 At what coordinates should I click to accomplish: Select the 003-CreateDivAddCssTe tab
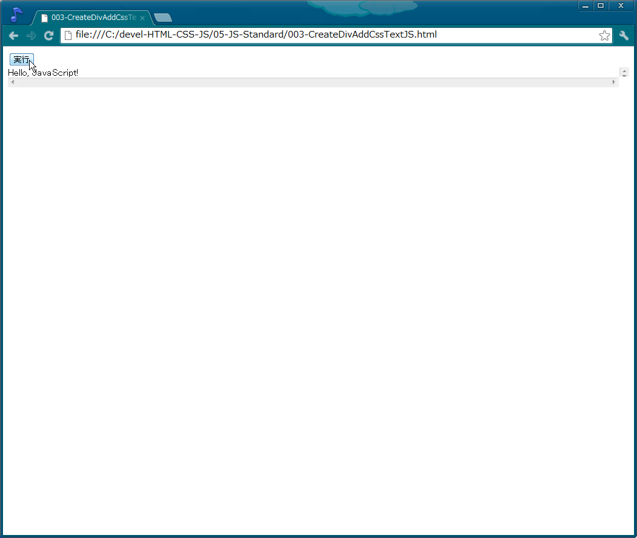92,18
